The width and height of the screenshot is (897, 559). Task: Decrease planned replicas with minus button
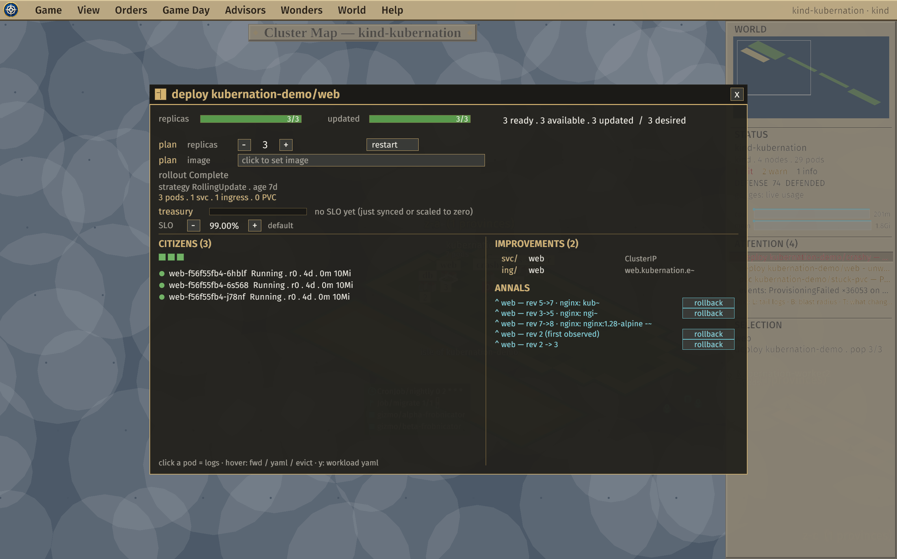(244, 145)
